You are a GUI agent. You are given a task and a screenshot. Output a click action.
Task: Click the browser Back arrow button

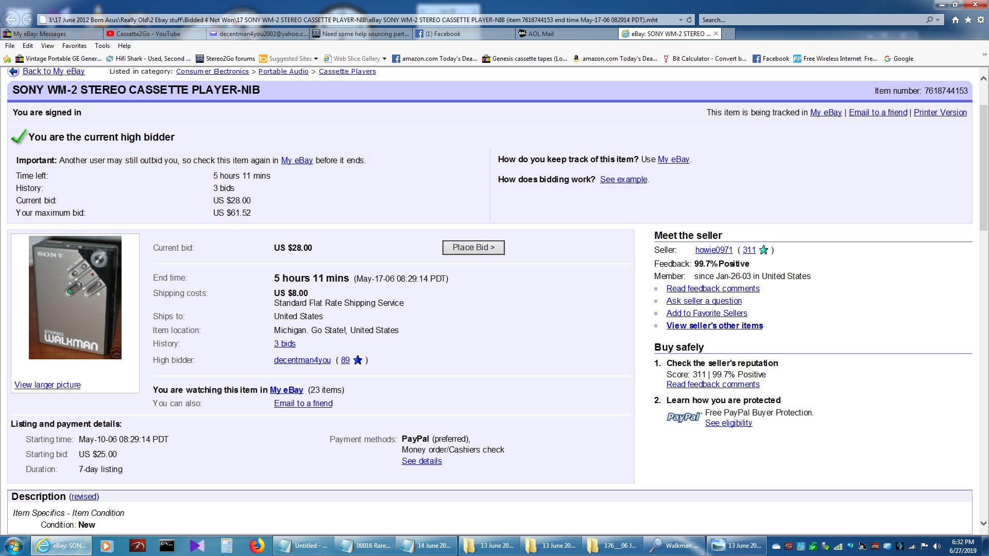click(x=11, y=20)
